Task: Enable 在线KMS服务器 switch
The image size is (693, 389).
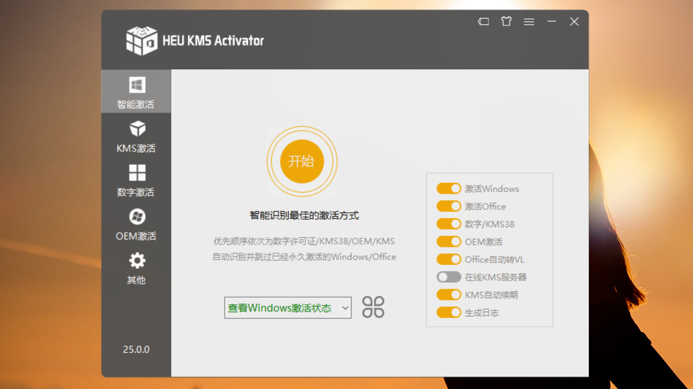Action: click(449, 277)
